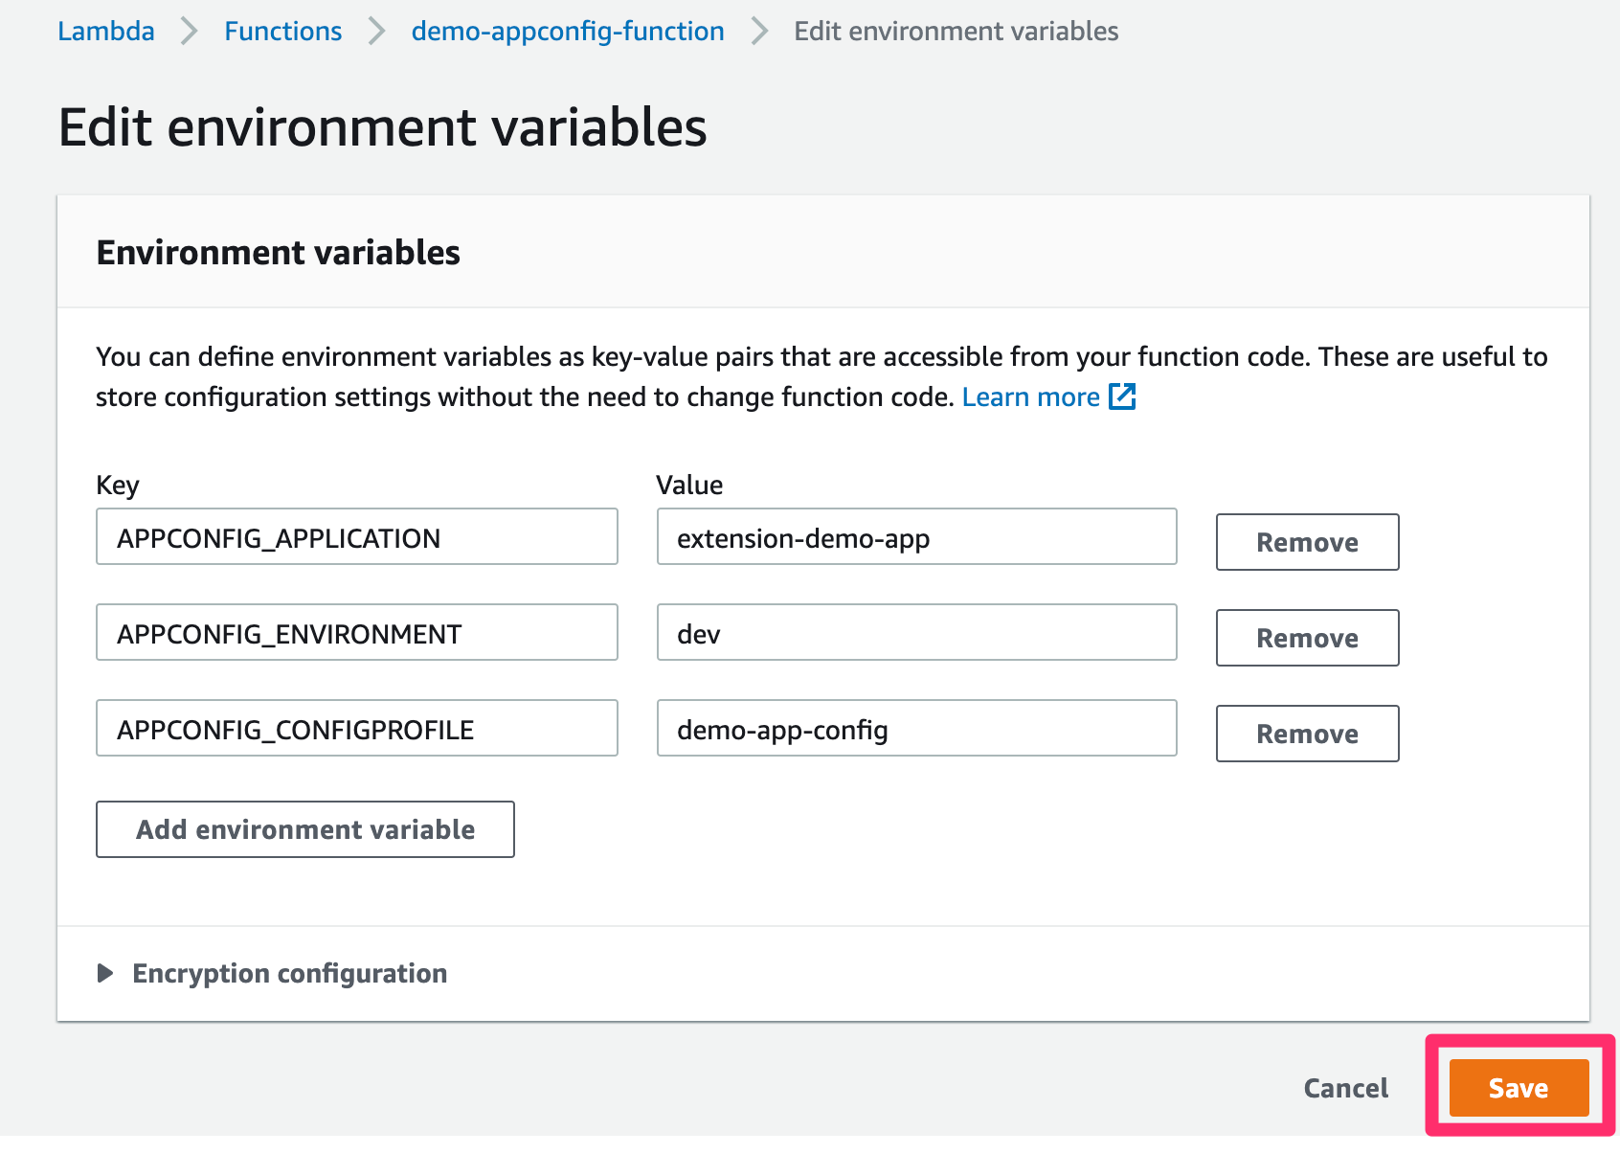The image size is (1620, 1176).
Task: Edit the extension-demo-app value field
Action: [x=916, y=537]
